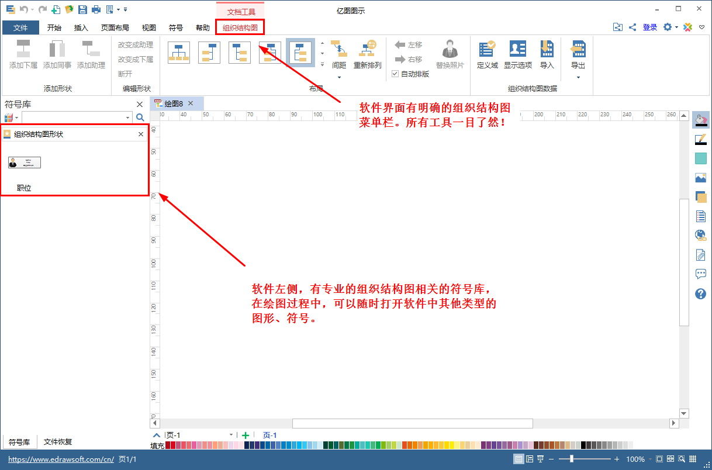Open the layout gallery more-options expander

click(322, 64)
